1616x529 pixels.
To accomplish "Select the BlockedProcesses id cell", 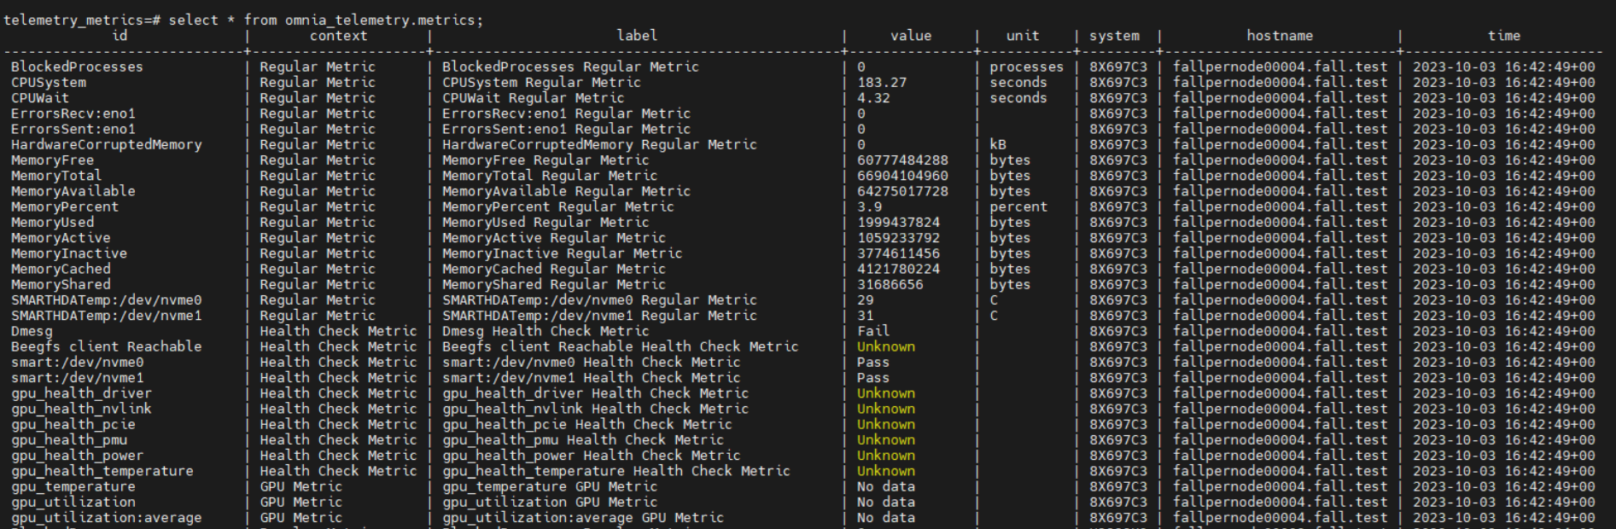I will coord(77,67).
